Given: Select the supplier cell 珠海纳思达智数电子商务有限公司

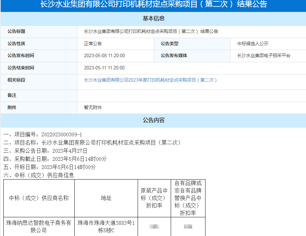Looking at the screenshot, I should coord(39,227).
